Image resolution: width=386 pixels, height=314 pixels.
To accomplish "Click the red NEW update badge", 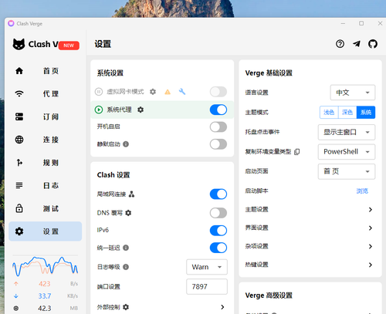I will pos(69,46).
